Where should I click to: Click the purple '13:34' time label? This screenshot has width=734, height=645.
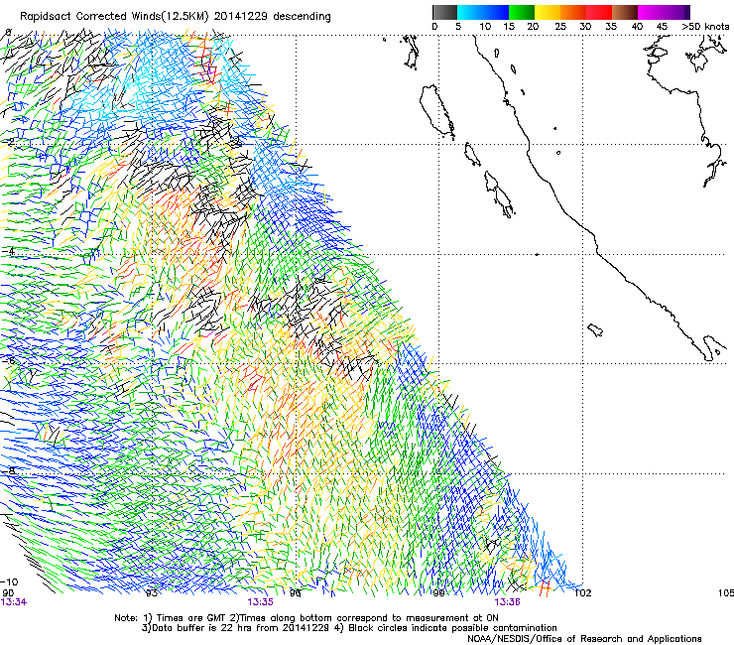[14, 602]
